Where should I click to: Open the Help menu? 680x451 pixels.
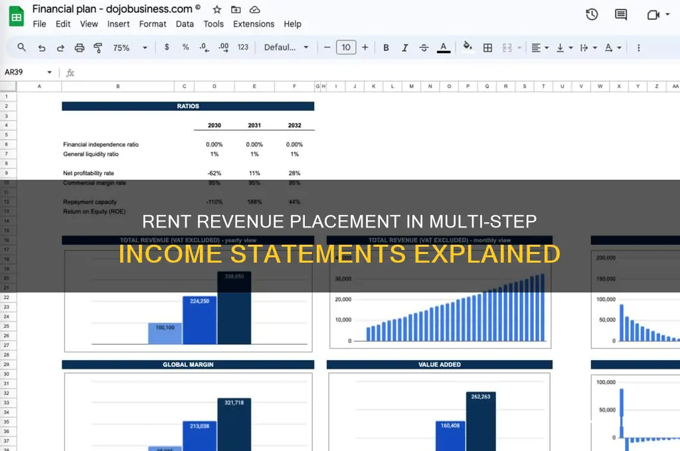click(292, 25)
